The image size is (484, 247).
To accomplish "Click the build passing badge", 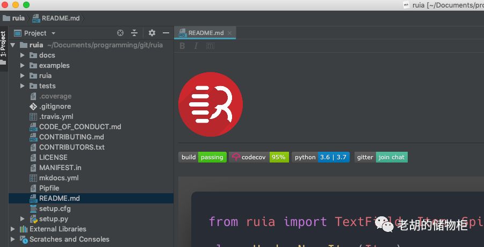I will click(203, 157).
